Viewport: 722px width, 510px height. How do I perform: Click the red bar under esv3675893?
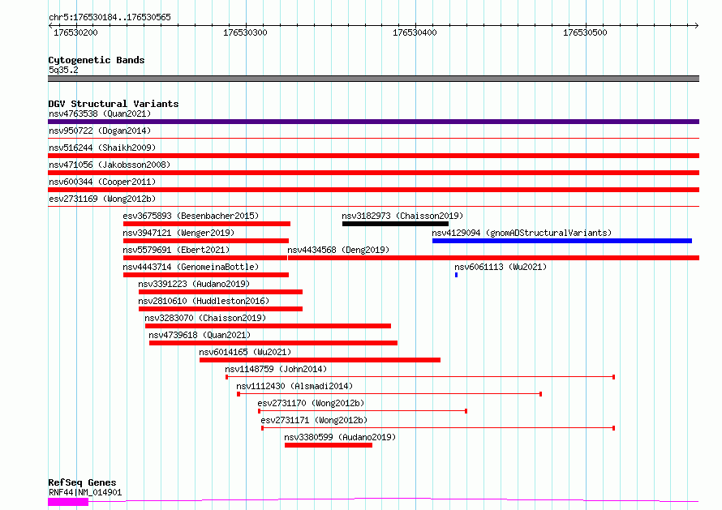point(207,224)
